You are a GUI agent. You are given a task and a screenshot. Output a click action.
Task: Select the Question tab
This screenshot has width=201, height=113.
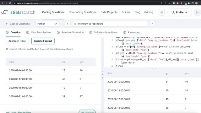click(x=13, y=32)
